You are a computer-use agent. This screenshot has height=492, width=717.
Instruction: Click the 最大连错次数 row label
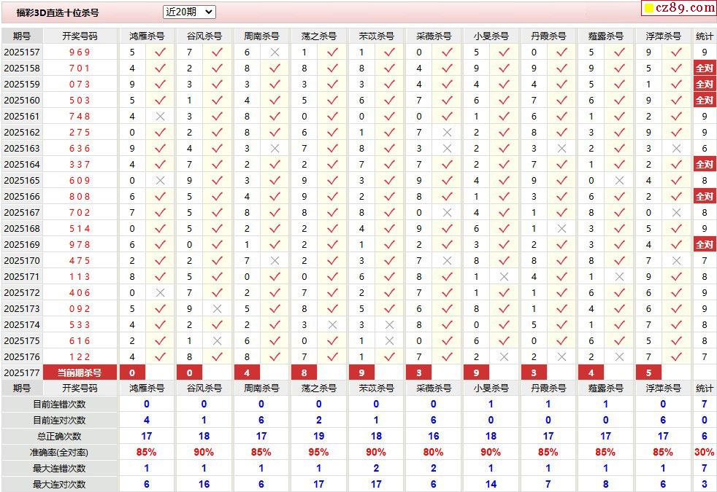[59, 468]
